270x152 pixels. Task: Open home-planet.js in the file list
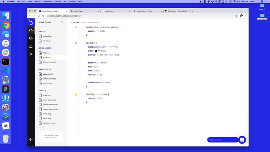click(x=49, y=79)
